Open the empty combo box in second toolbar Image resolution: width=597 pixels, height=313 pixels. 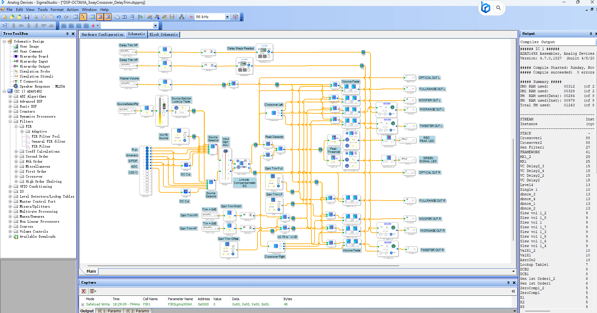155,26
